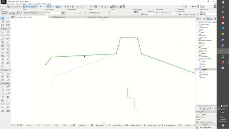This screenshot has height=129, width=229.
Task: Open the Entire Model option in bottom bar
Action: click(x=100, y=125)
